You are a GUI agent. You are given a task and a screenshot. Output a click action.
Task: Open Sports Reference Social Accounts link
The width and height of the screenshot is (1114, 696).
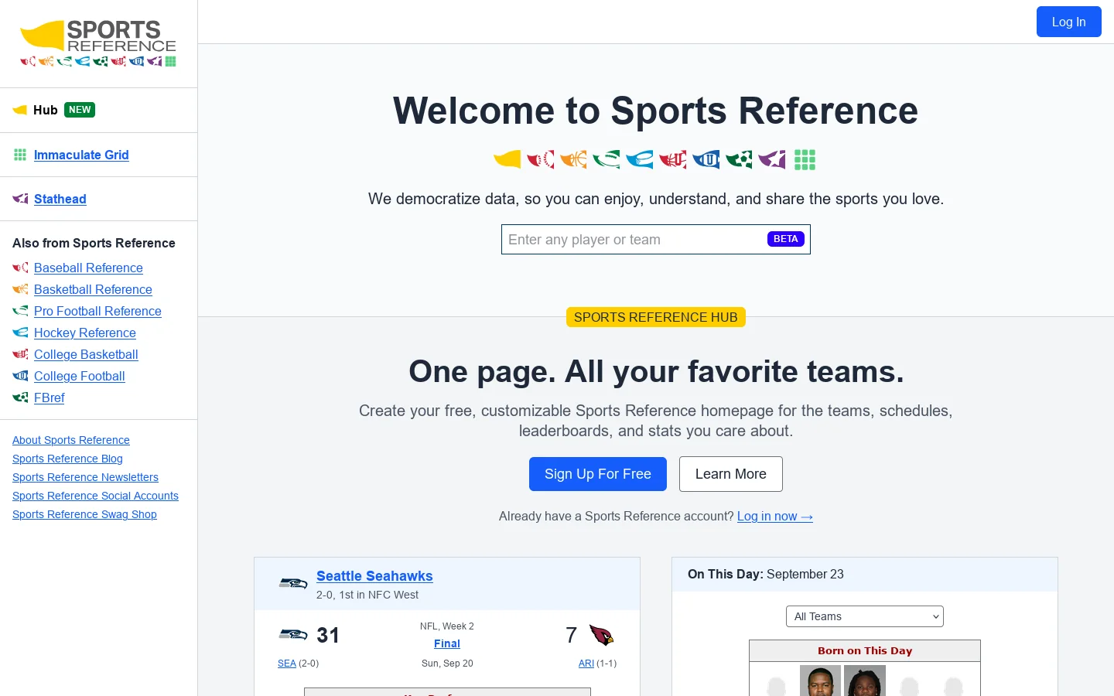pyautogui.click(x=95, y=496)
